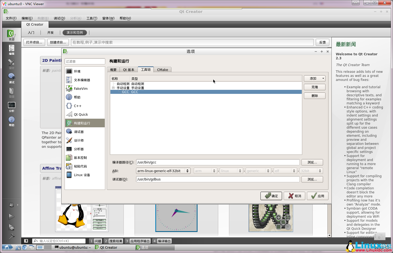Click 浏览 next to compiler path
The height and width of the screenshot is (253, 393).
(x=312, y=162)
